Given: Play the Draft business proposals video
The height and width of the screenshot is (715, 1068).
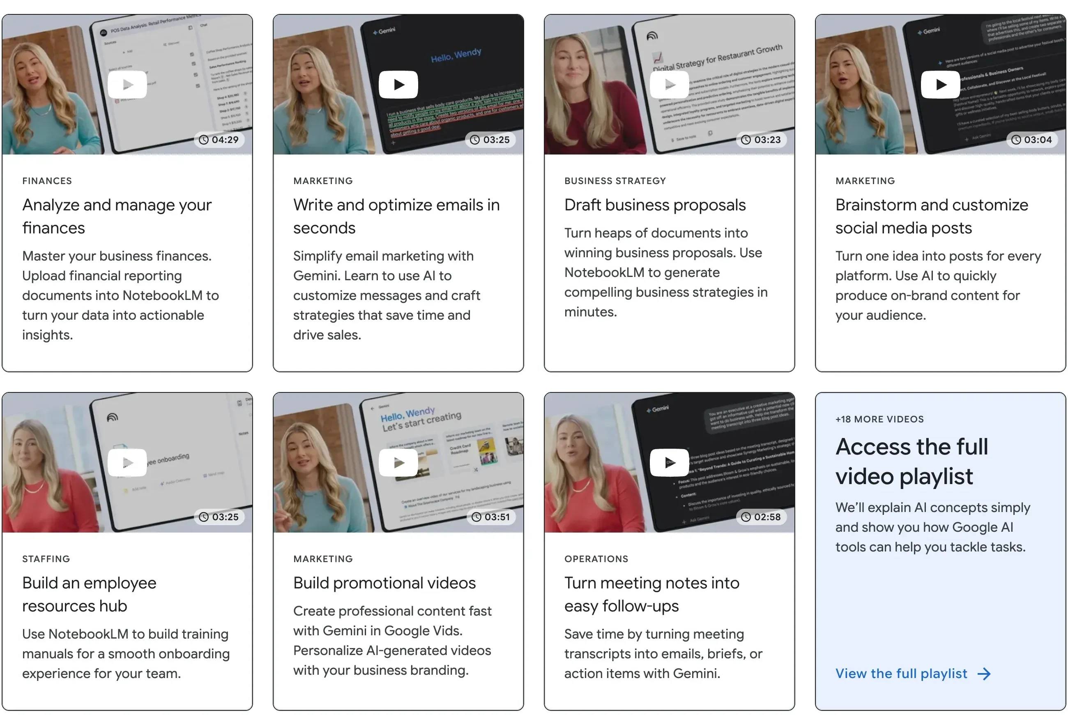Looking at the screenshot, I should click(x=669, y=84).
